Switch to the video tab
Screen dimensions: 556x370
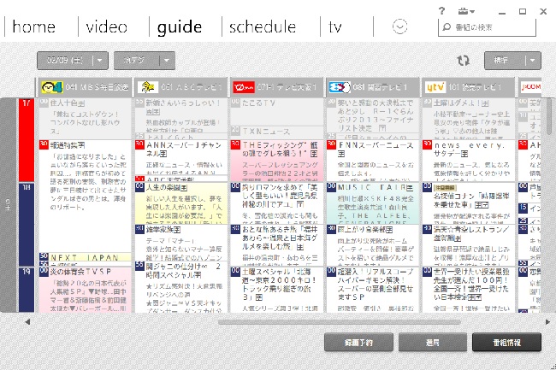106,26
